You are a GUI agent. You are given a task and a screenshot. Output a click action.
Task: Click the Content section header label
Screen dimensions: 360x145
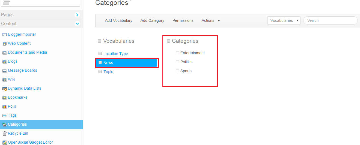click(x=9, y=24)
